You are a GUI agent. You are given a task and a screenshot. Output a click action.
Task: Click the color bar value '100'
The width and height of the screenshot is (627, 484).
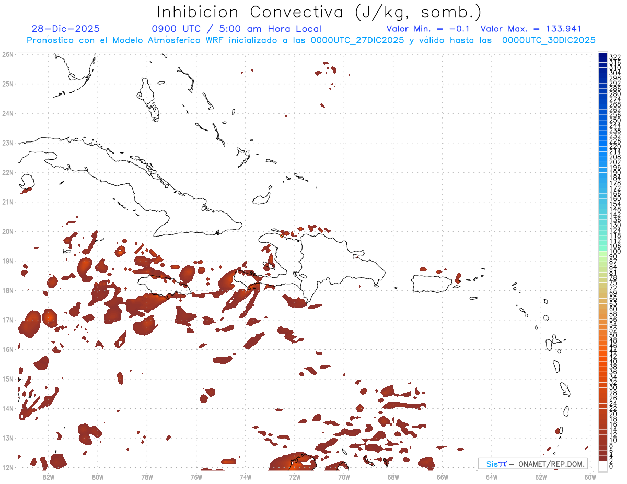click(615, 252)
